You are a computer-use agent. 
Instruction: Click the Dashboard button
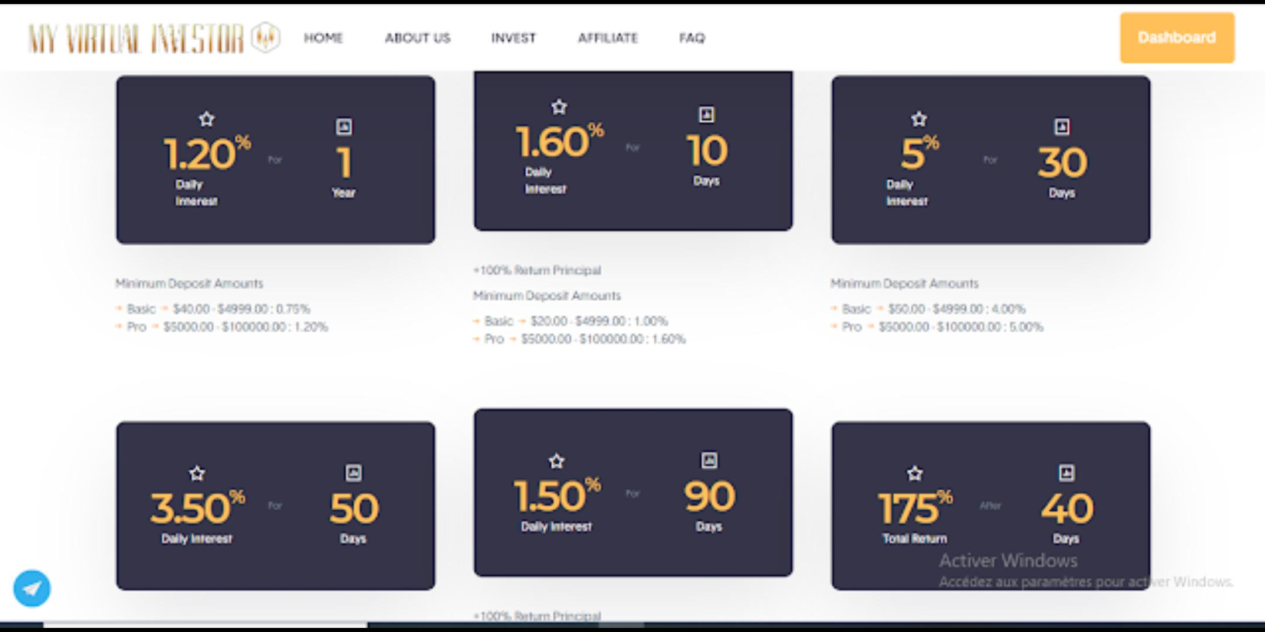pyautogui.click(x=1177, y=37)
